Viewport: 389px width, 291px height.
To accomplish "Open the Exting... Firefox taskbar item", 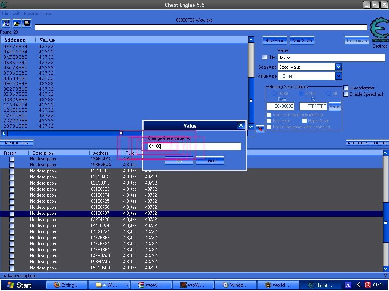I will [67, 285].
